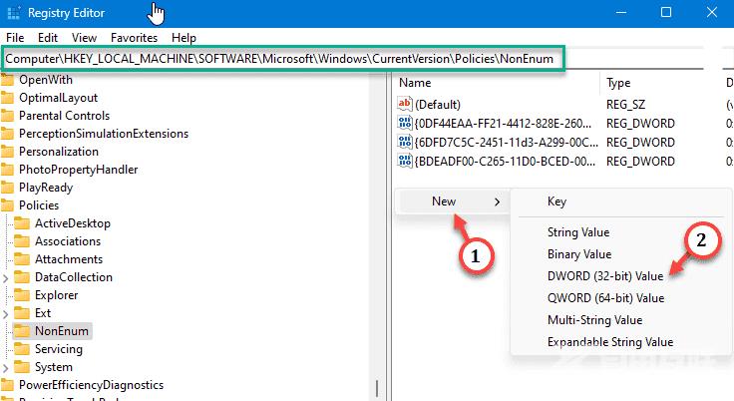Click the {0DF44EAA-FF21 DWORD value icon
This screenshot has width=734, height=401.
tap(405, 123)
